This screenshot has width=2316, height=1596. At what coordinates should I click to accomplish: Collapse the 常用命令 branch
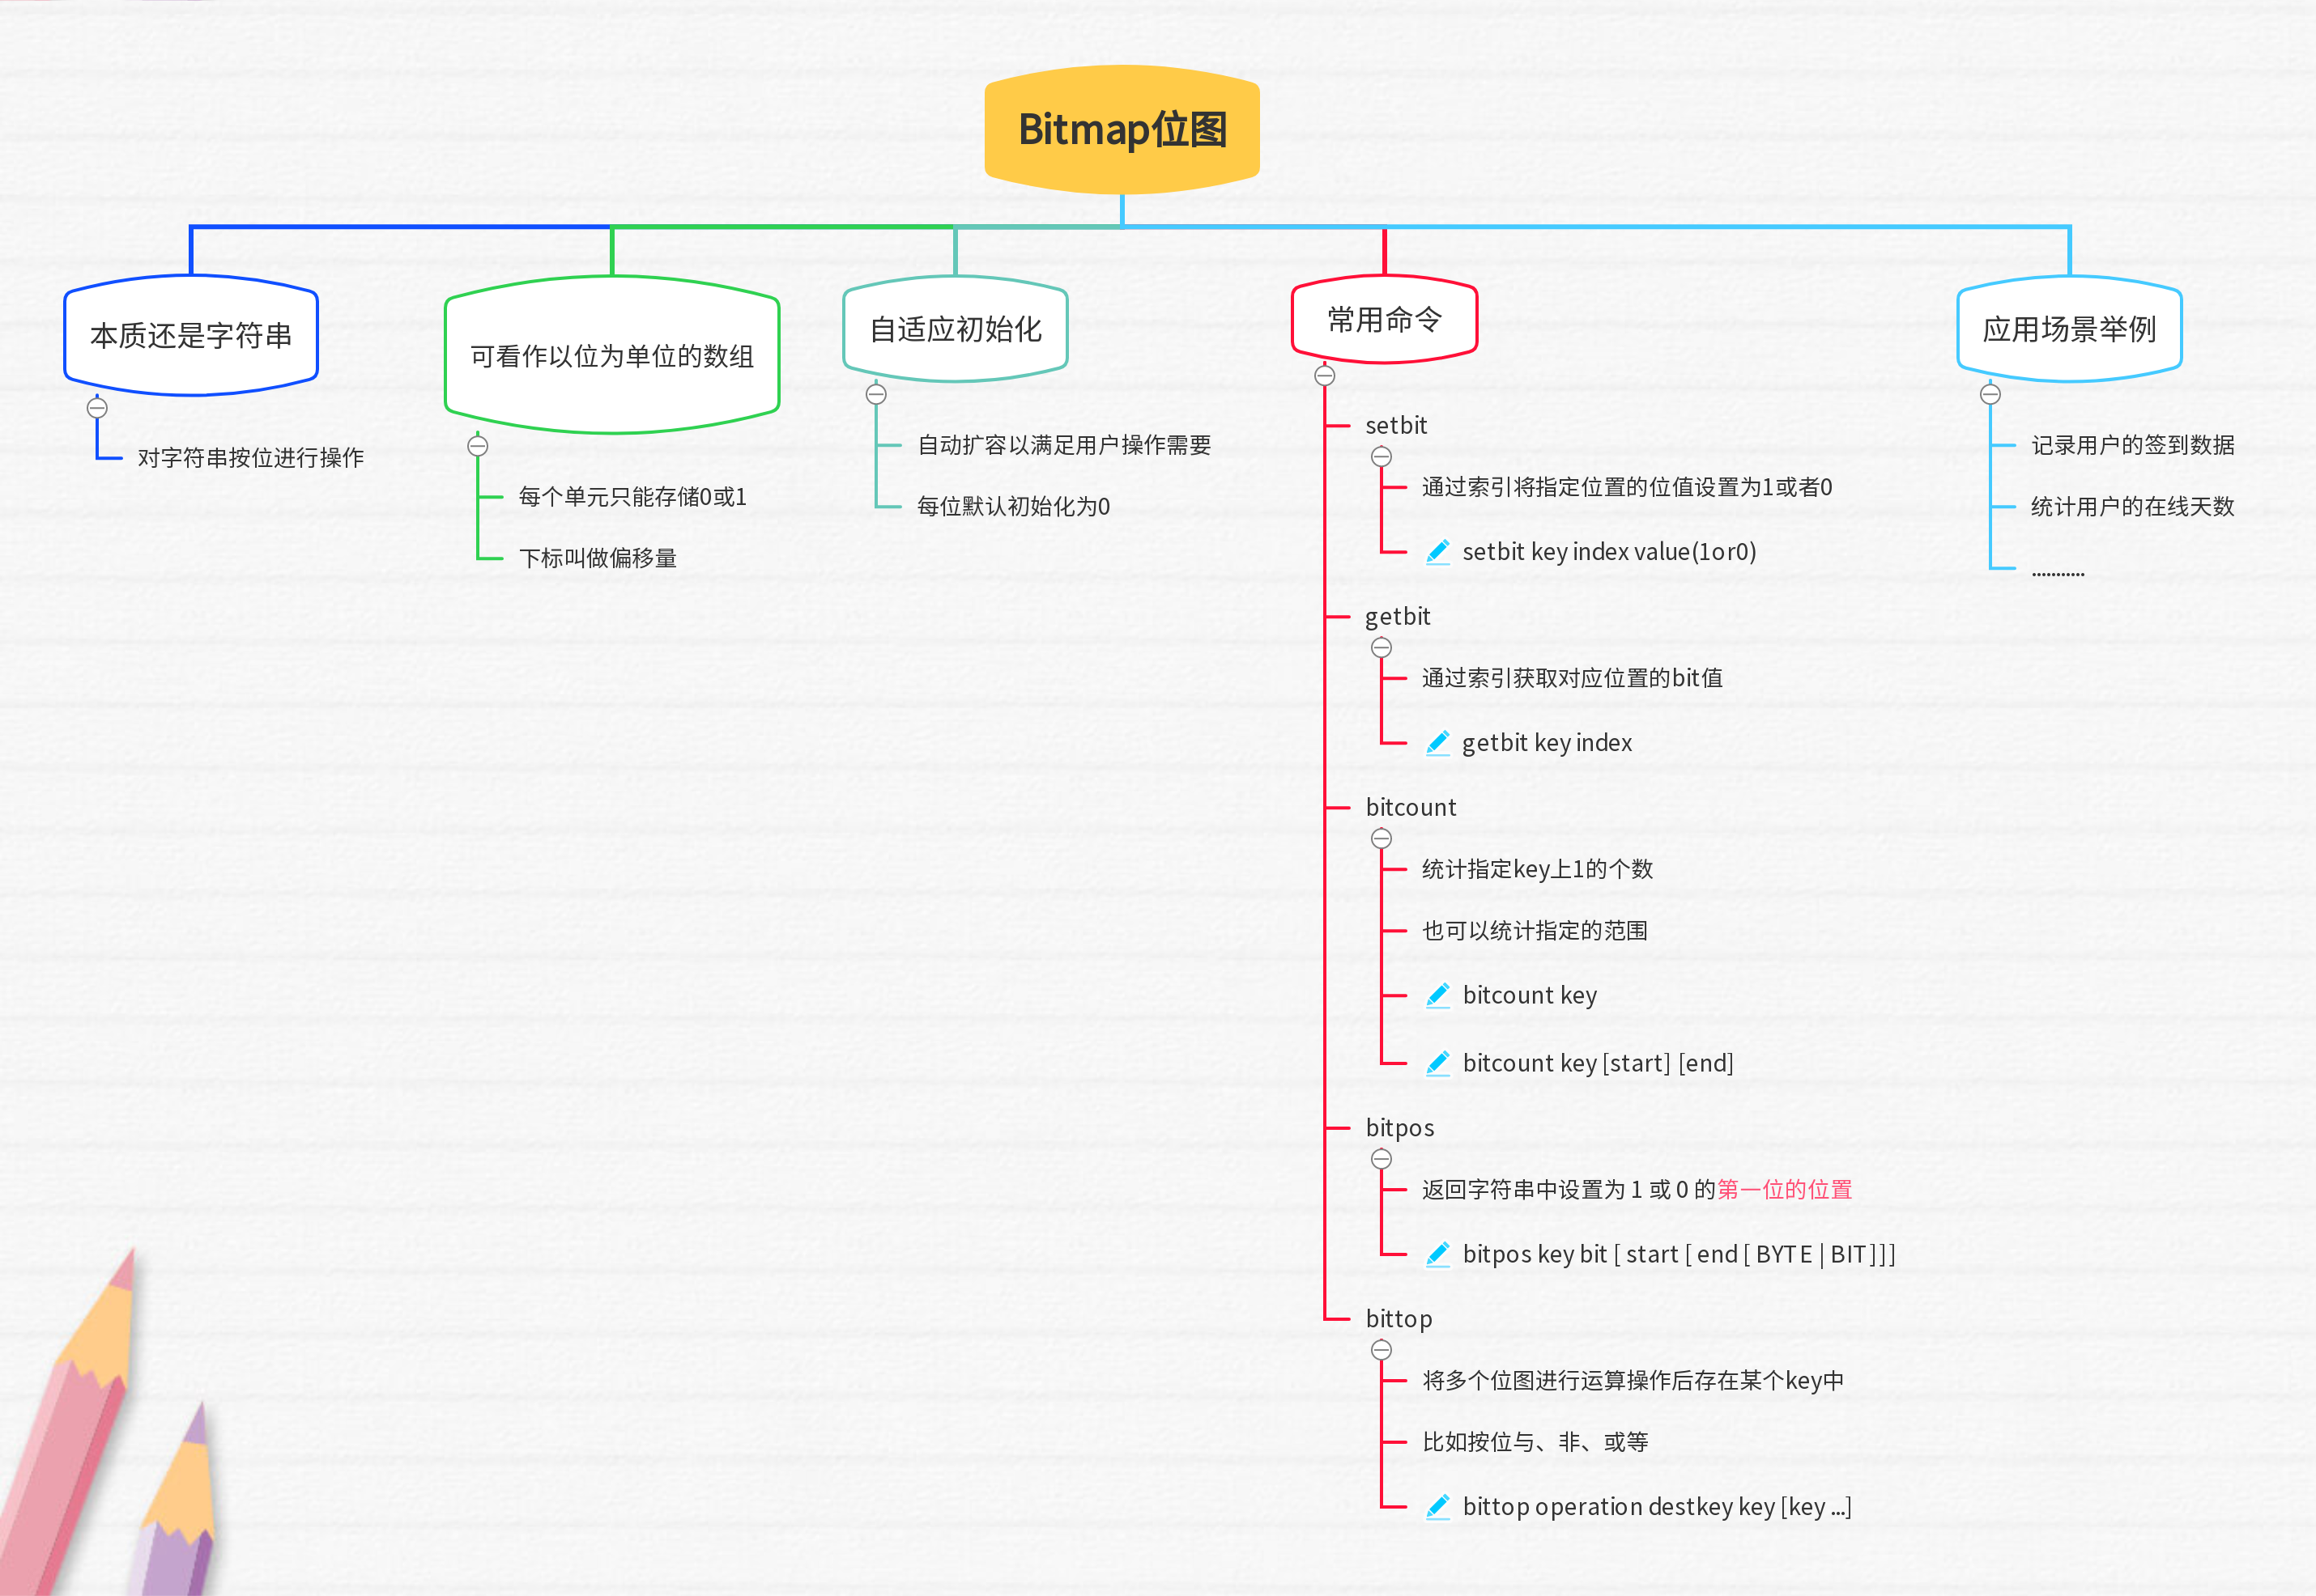pyautogui.click(x=1325, y=376)
